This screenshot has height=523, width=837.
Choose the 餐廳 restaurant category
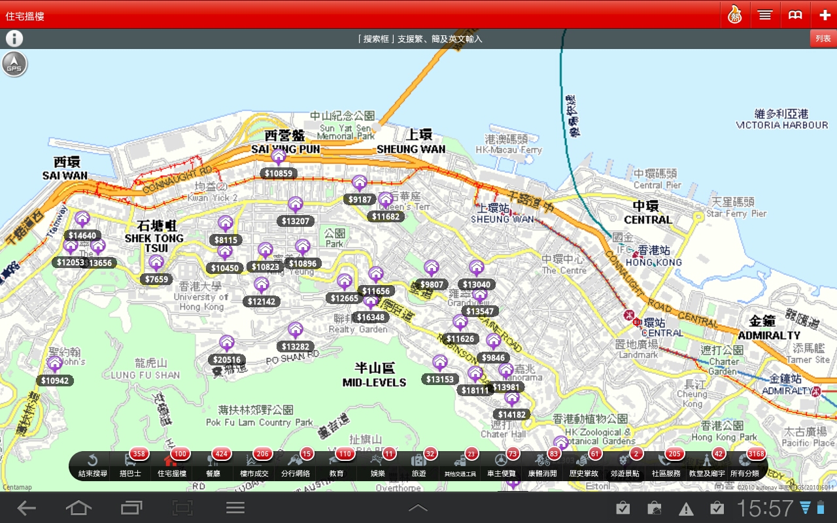[x=213, y=465]
